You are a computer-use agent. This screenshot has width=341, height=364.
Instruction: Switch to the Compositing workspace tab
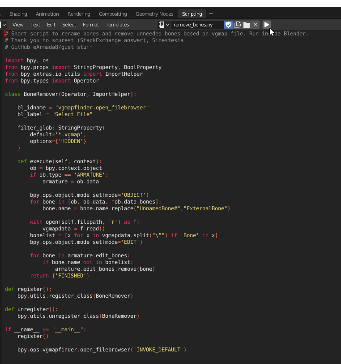(113, 14)
